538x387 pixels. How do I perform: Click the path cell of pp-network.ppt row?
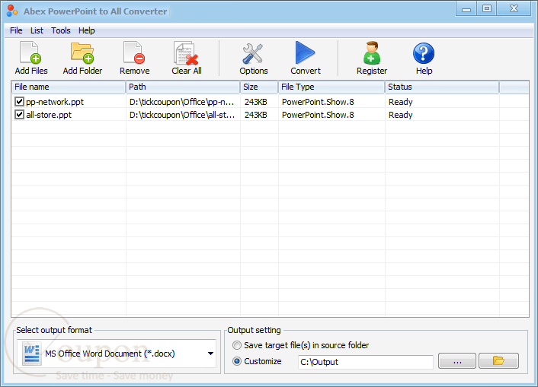(182, 102)
